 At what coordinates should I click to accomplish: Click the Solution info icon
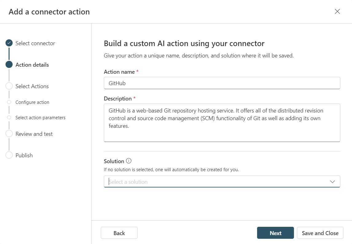tap(129, 161)
